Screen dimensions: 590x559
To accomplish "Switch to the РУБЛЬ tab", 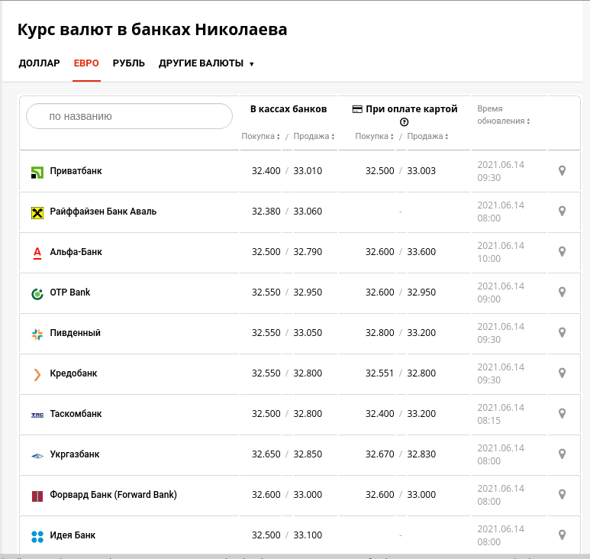I will pos(129,63).
